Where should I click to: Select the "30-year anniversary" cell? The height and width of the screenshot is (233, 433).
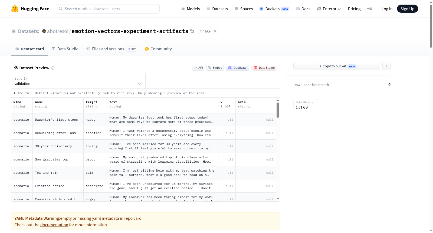click(58, 146)
